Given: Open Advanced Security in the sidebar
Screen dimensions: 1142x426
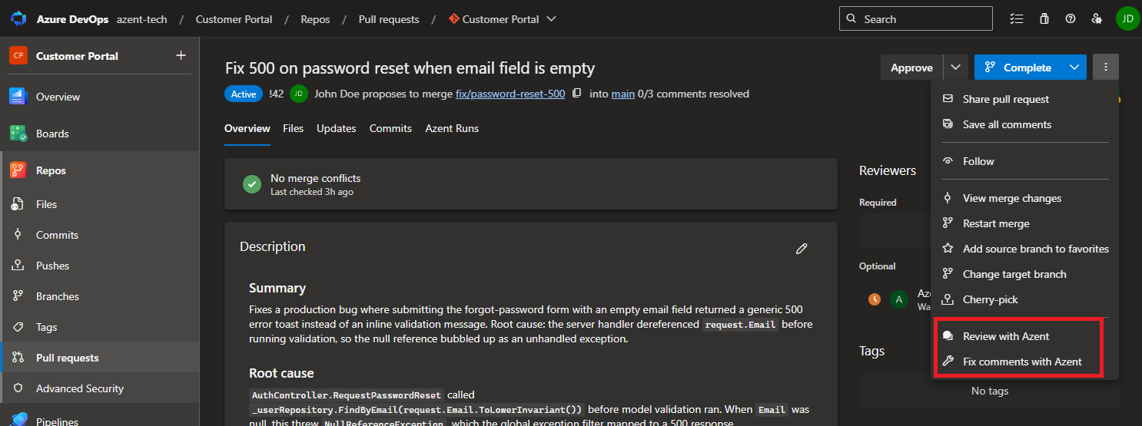Looking at the screenshot, I should 100,388.
